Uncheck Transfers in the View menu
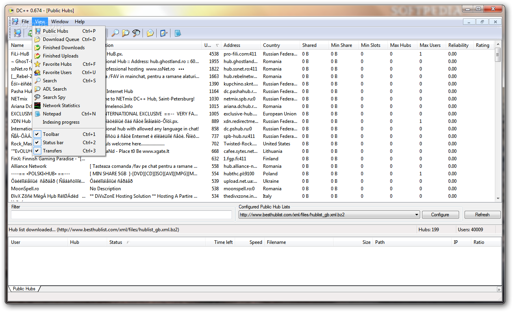This screenshot has height=312, width=513. (69, 151)
